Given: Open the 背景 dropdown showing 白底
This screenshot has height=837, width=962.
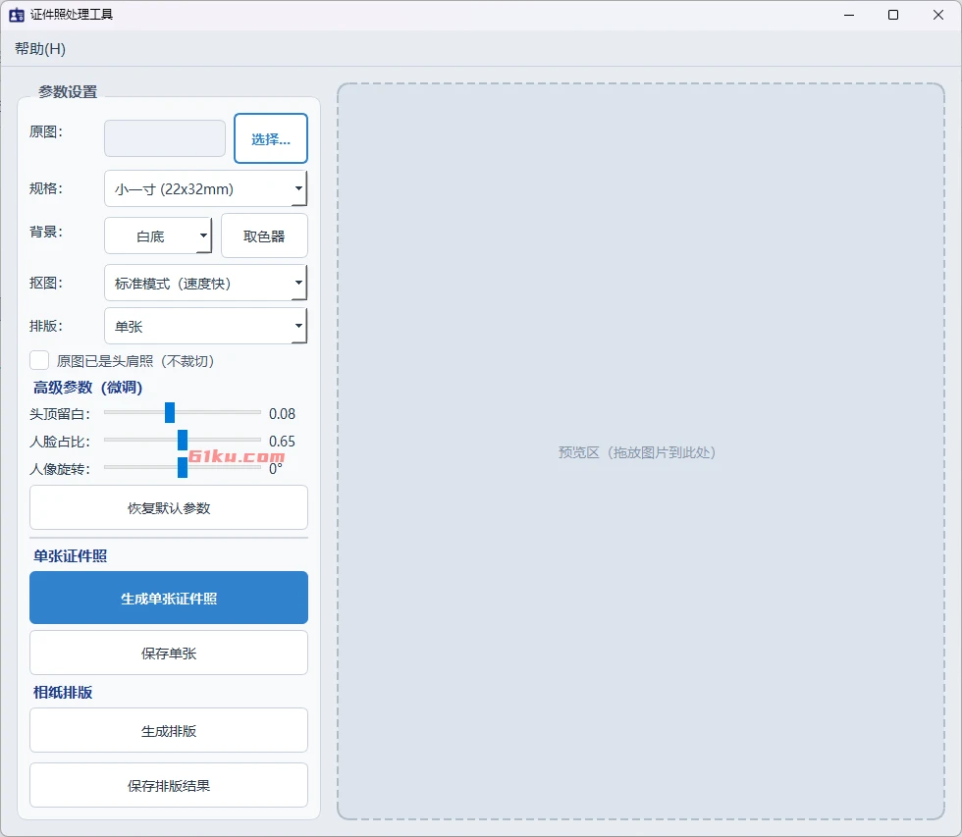Looking at the screenshot, I should click(x=158, y=236).
